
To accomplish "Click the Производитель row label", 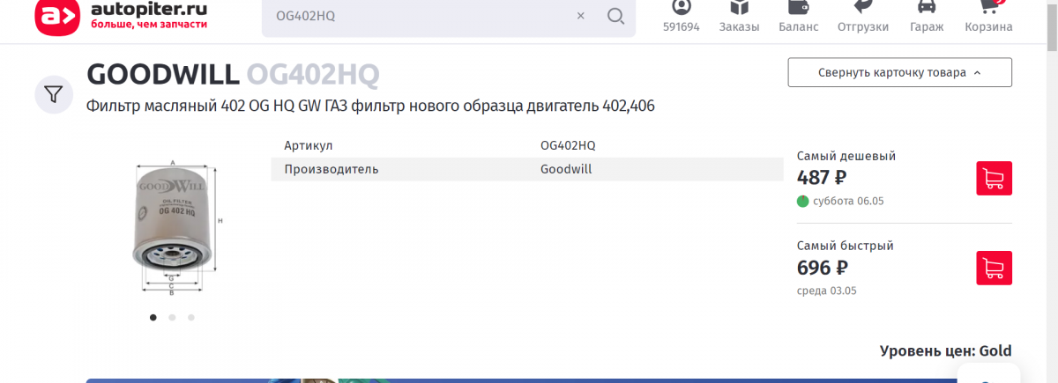I will 332,169.
